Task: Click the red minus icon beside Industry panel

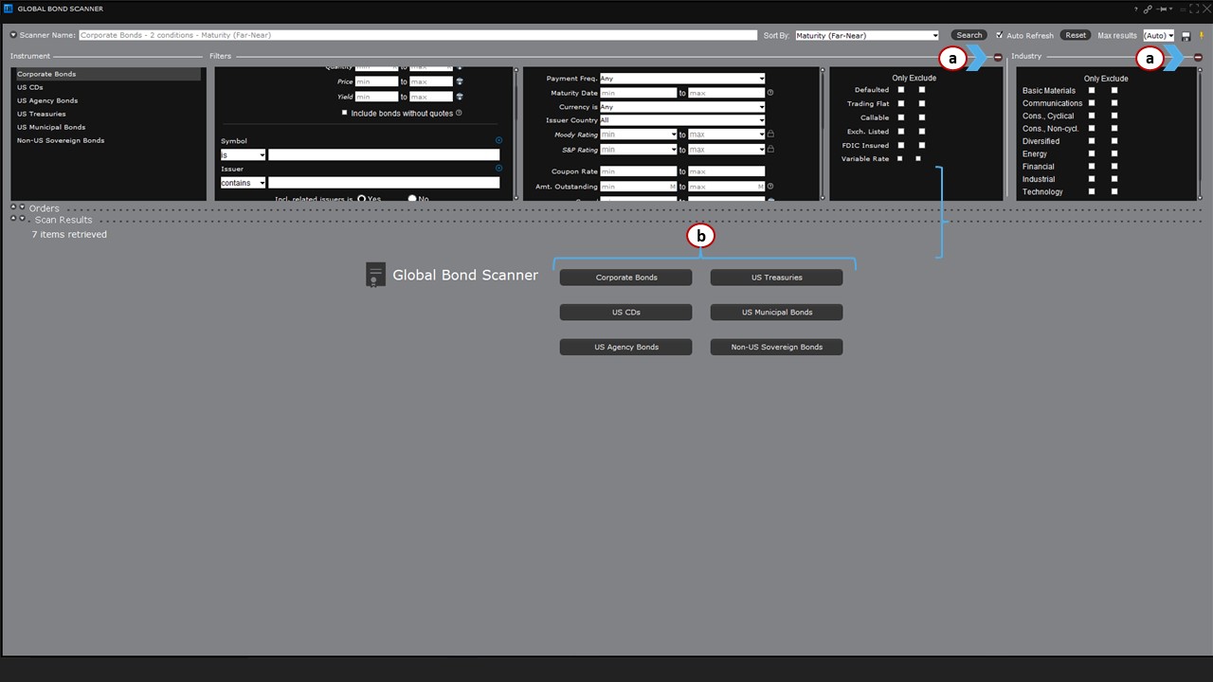Action: pyautogui.click(x=1198, y=58)
